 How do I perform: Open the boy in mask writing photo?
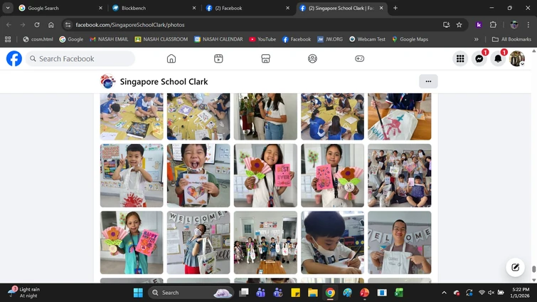coord(332,242)
